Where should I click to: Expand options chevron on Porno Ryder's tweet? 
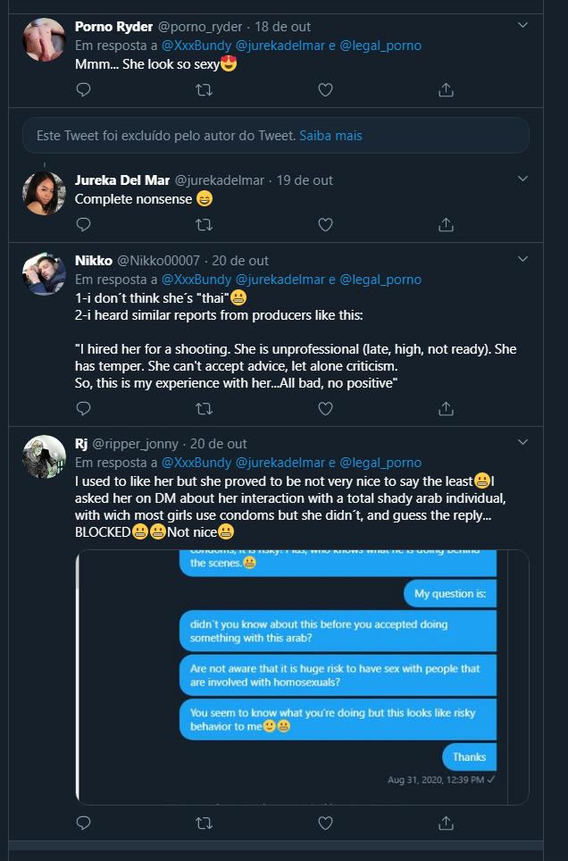[x=523, y=27]
